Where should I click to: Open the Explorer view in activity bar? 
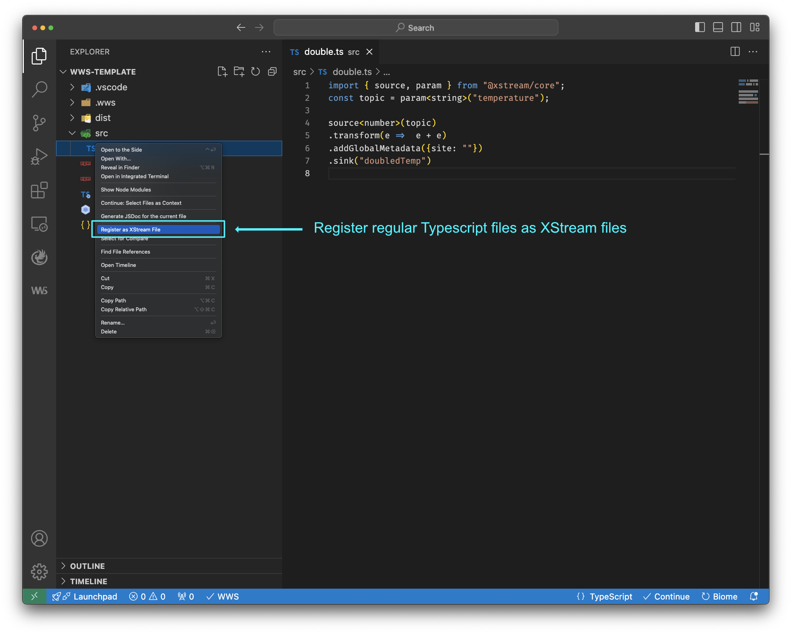coord(39,56)
